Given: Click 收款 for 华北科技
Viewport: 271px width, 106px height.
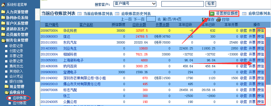Looking at the screenshot, I should click(244, 31).
